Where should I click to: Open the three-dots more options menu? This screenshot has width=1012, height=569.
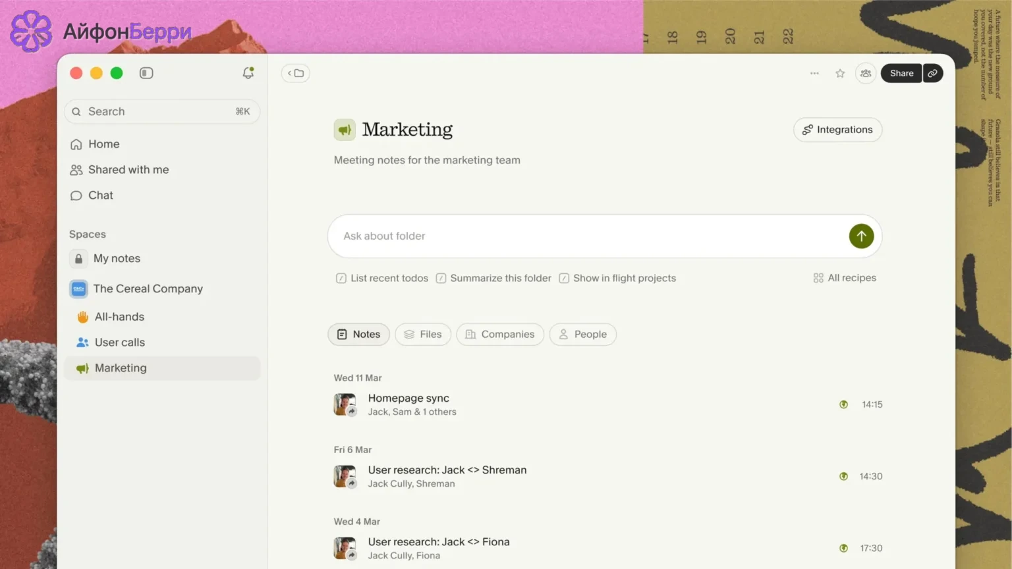point(814,73)
